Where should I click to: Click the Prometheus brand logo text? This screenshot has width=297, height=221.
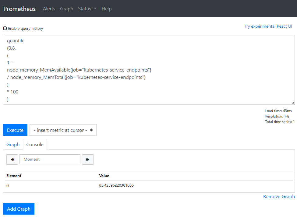(x=19, y=9)
